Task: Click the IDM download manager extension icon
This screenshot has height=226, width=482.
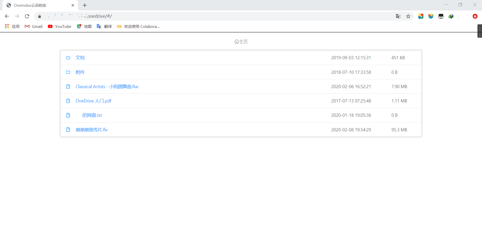Action: point(451,16)
